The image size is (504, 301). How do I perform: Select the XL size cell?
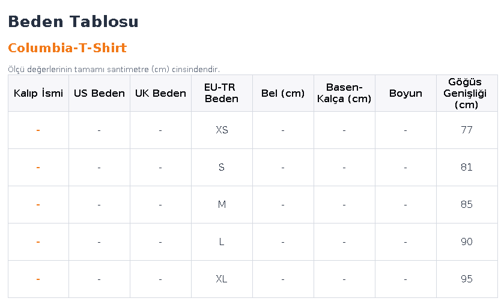click(222, 279)
